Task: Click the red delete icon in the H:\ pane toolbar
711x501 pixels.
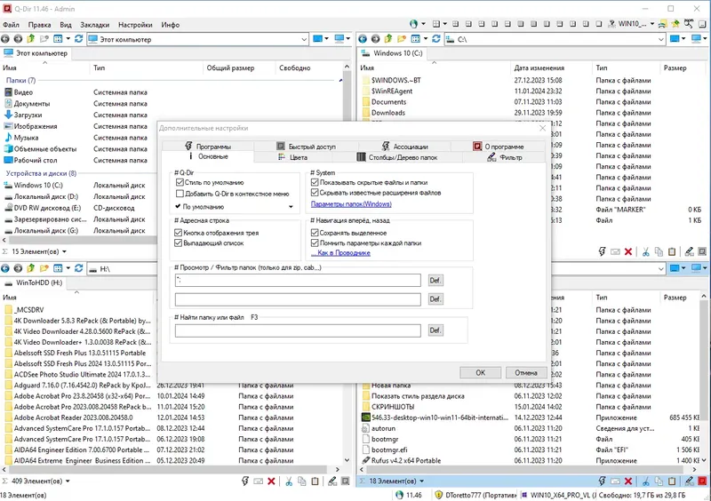Action: [271, 481]
